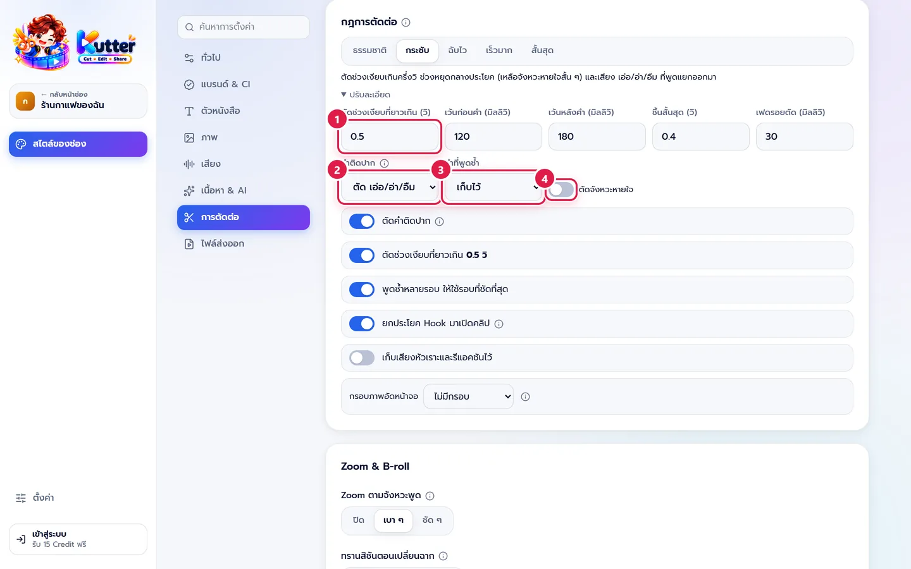This screenshot has width=911, height=569.
Task: Click เข้าสู่ระบบ to get 15 free credits
Action: pyautogui.click(x=78, y=539)
